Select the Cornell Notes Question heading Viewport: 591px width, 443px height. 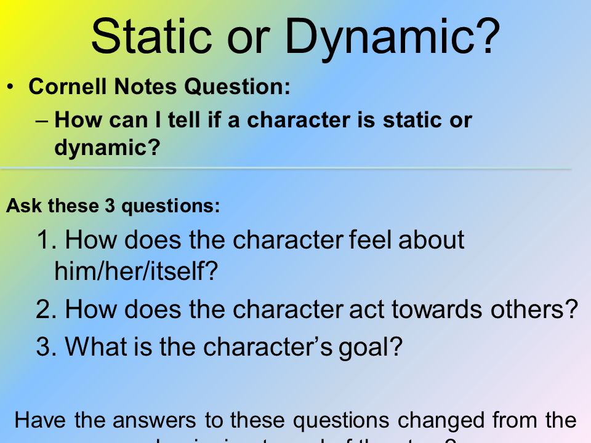click(159, 87)
